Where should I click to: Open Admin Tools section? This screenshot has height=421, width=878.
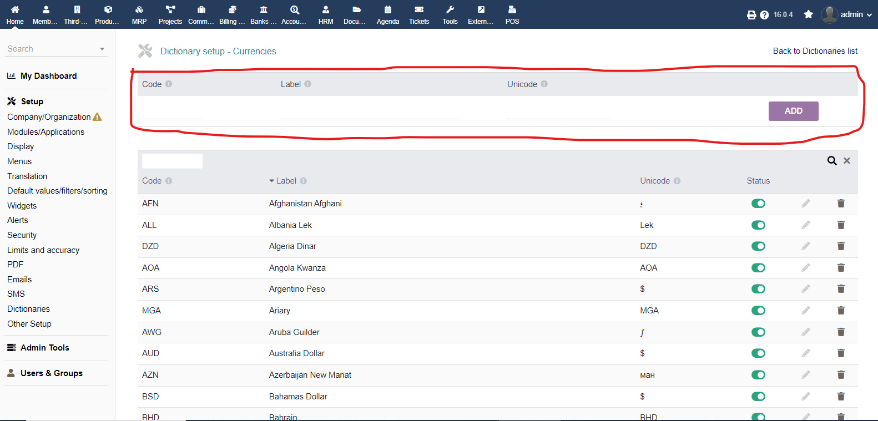coord(45,348)
